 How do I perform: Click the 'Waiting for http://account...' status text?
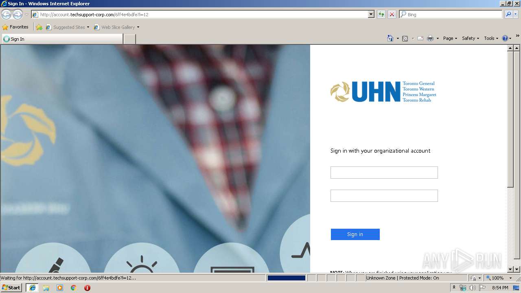68,278
